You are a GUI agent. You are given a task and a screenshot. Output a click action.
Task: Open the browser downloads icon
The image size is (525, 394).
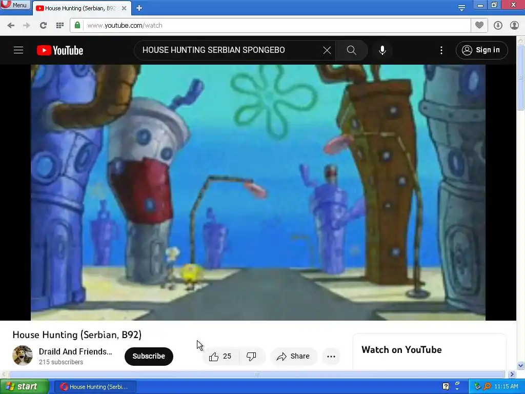click(x=498, y=26)
